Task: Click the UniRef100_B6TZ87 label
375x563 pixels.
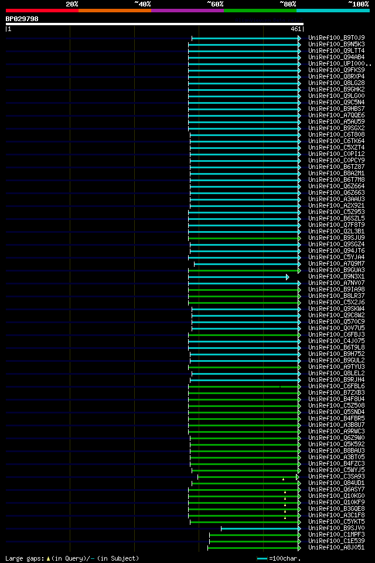Action: 336,167
